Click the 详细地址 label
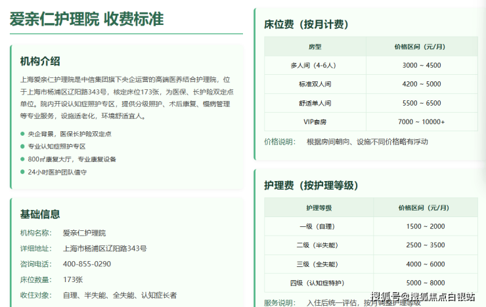Viewport: 486px width, 307px height. point(36,249)
